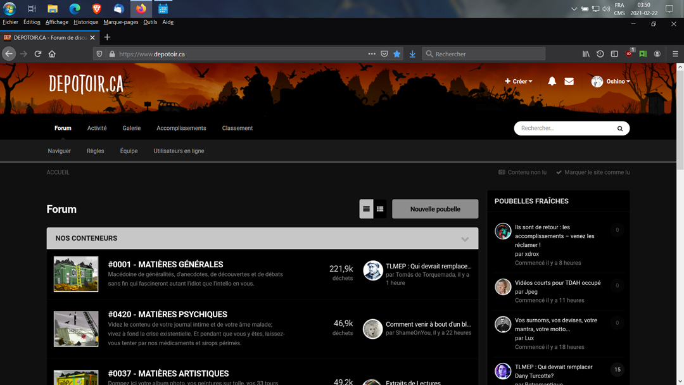Open the calendar app in taskbar
The image size is (684, 385).
click(x=163, y=8)
